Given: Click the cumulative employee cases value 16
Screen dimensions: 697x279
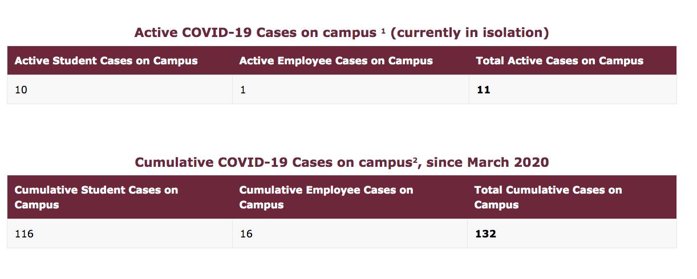Looking at the screenshot, I should click(246, 234).
